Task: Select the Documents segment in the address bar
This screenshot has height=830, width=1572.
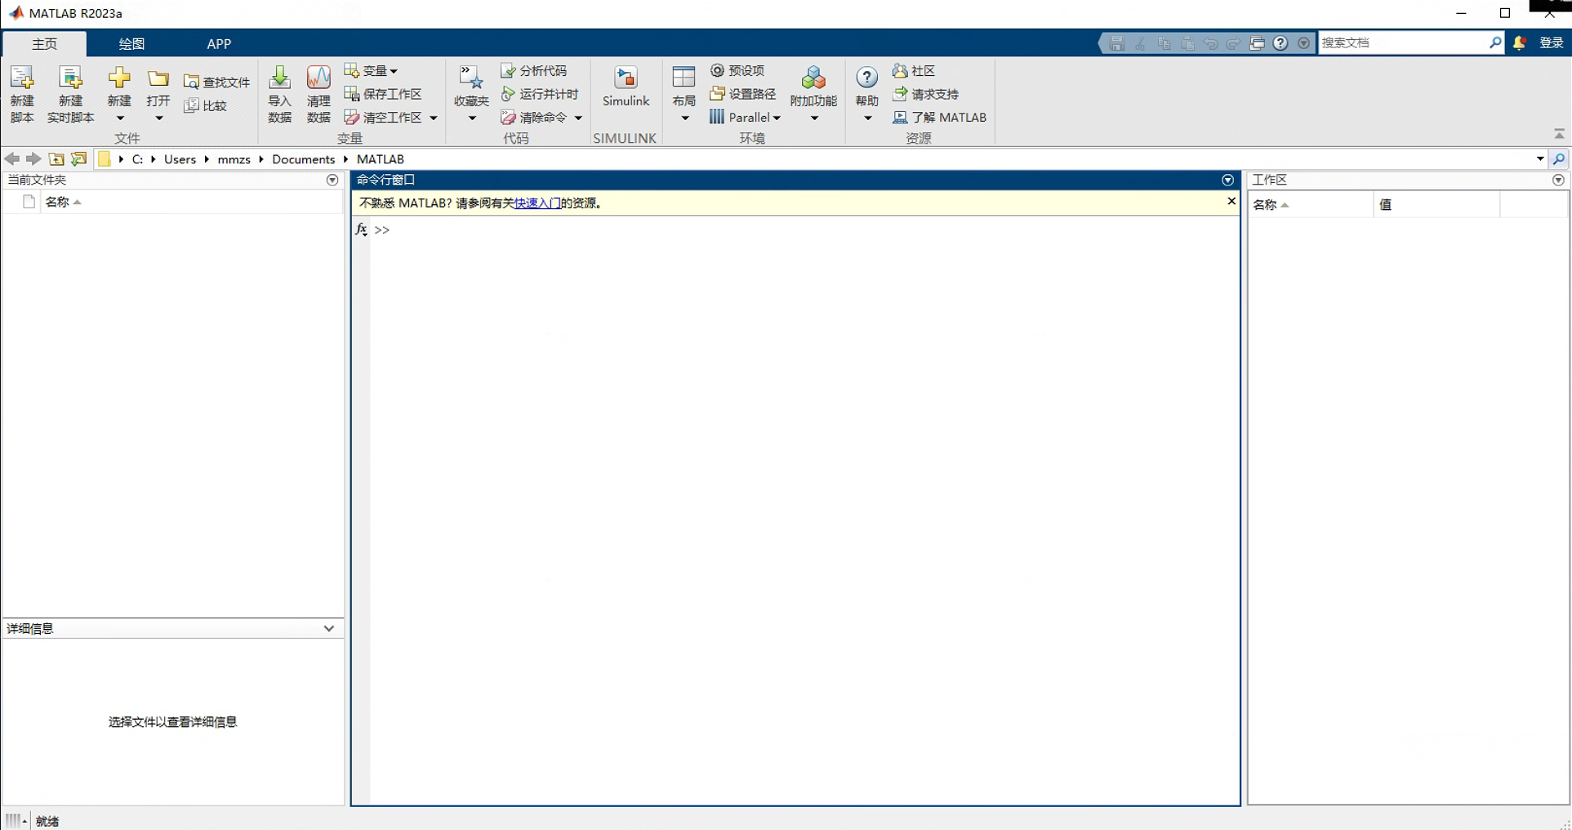Action: coord(303,159)
